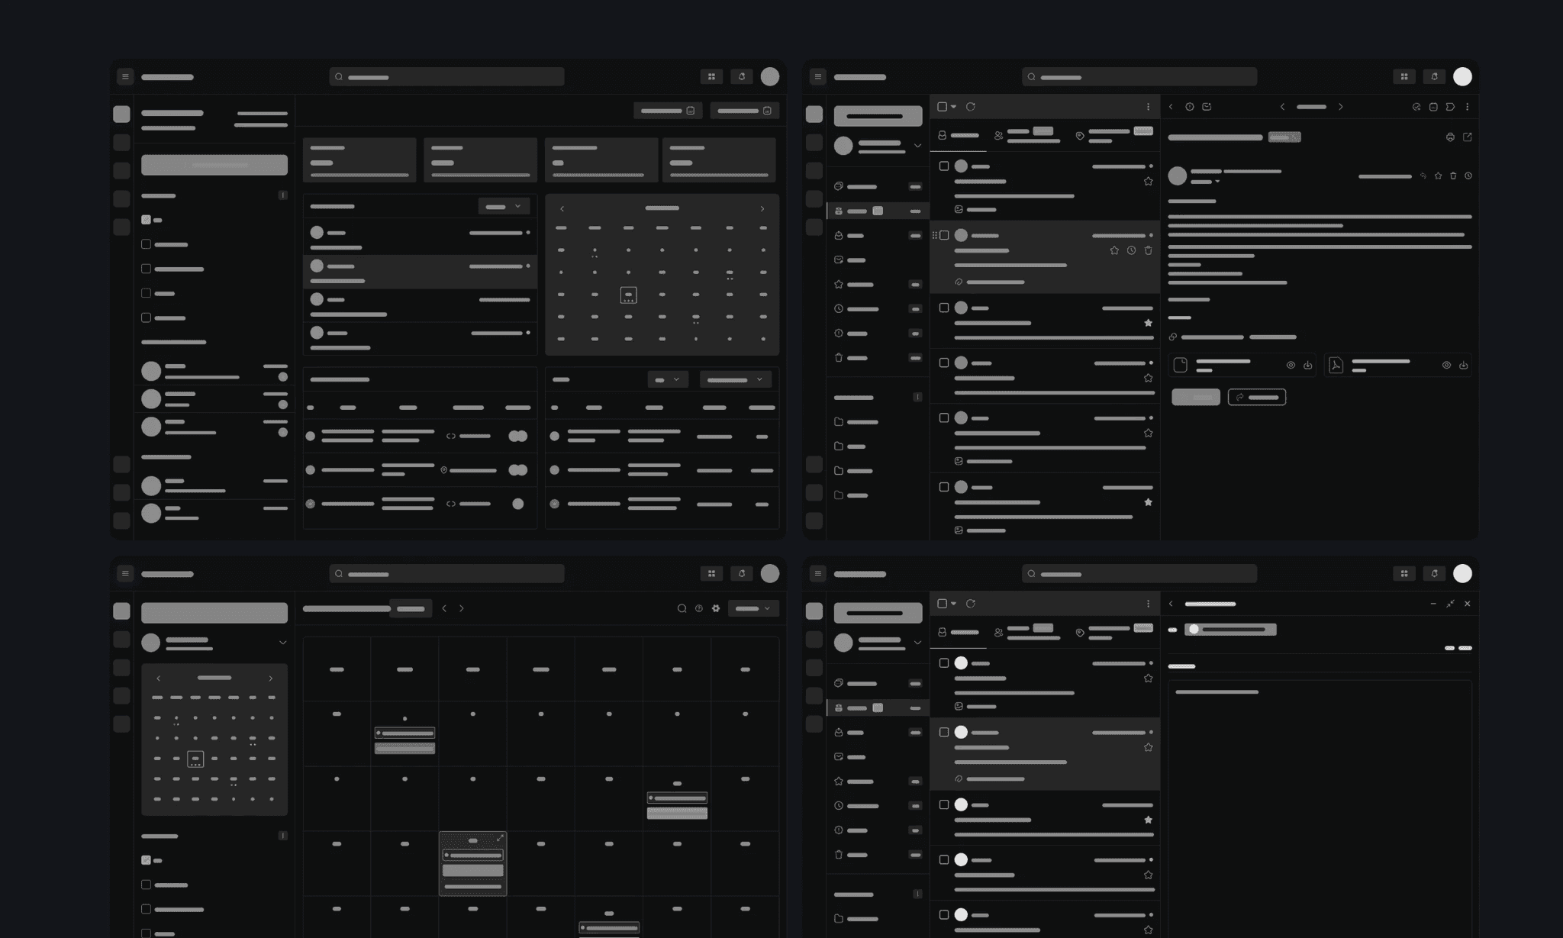Click the help question icon in calendar toolbar
Screen dimensions: 1563x938
pos(699,608)
